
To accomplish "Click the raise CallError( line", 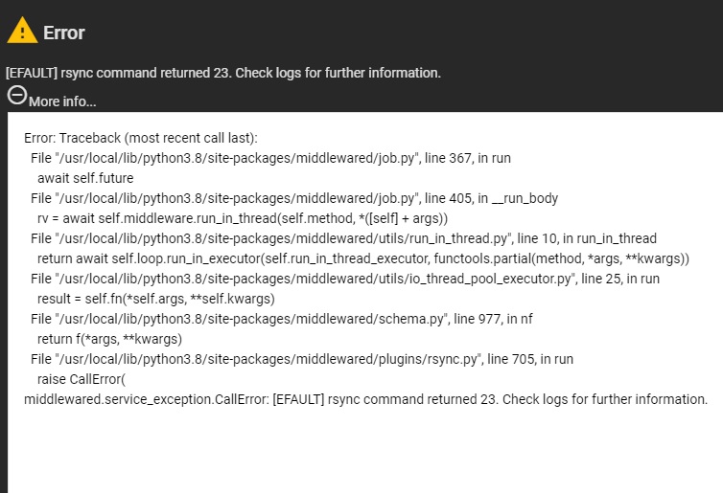I will coord(82,379).
